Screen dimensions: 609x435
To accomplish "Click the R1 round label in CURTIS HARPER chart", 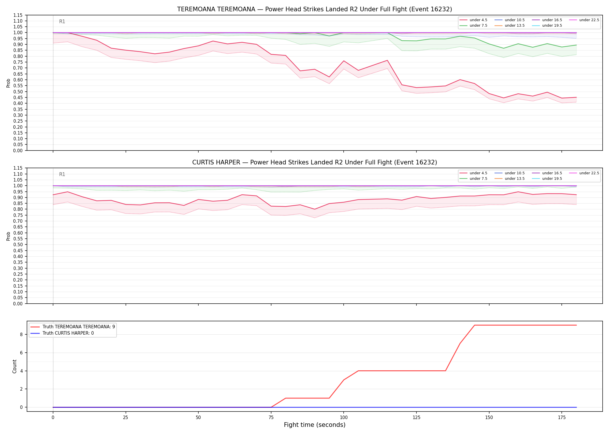I will [x=62, y=174].
